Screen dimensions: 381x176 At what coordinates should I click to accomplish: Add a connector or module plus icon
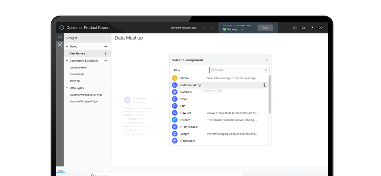pyautogui.click(x=106, y=61)
